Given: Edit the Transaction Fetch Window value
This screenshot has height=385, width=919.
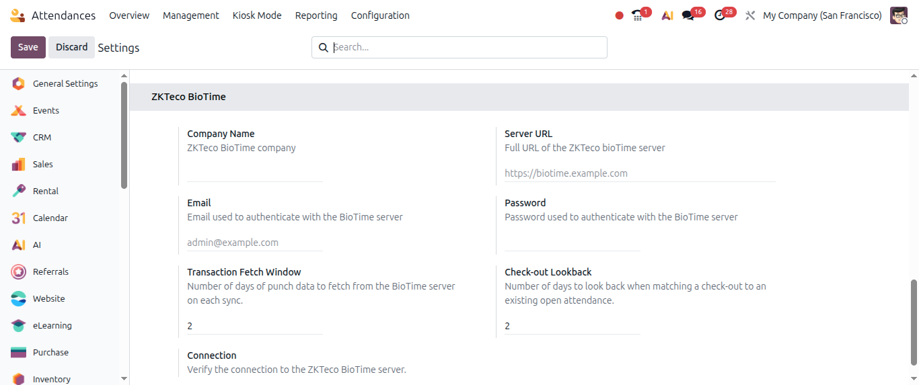Looking at the screenshot, I should pos(255,326).
